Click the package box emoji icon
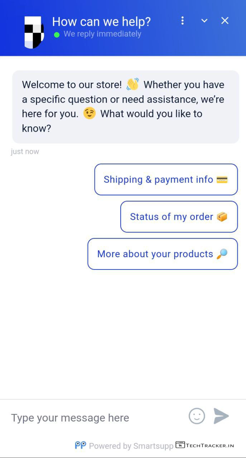246x458 pixels. tap(222, 217)
